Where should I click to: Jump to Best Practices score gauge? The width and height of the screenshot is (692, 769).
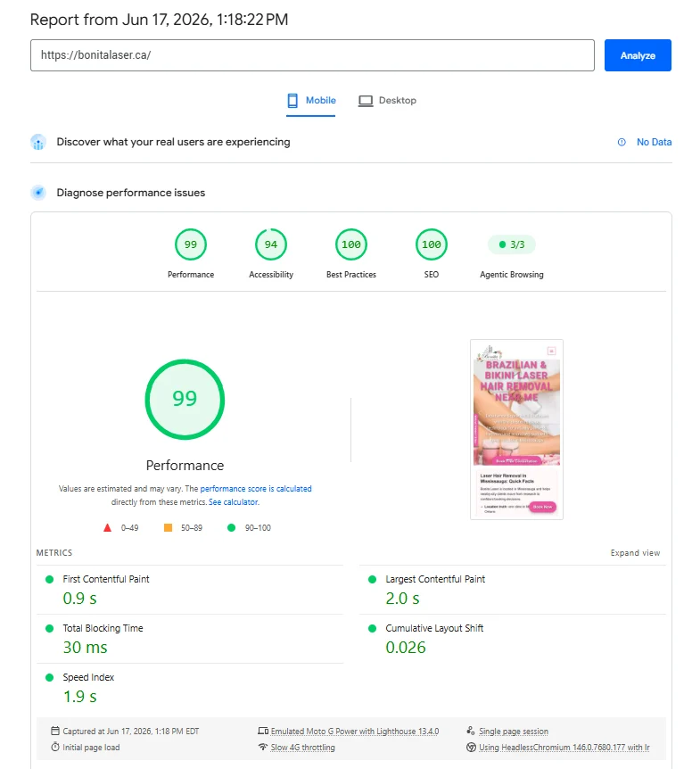pos(350,244)
